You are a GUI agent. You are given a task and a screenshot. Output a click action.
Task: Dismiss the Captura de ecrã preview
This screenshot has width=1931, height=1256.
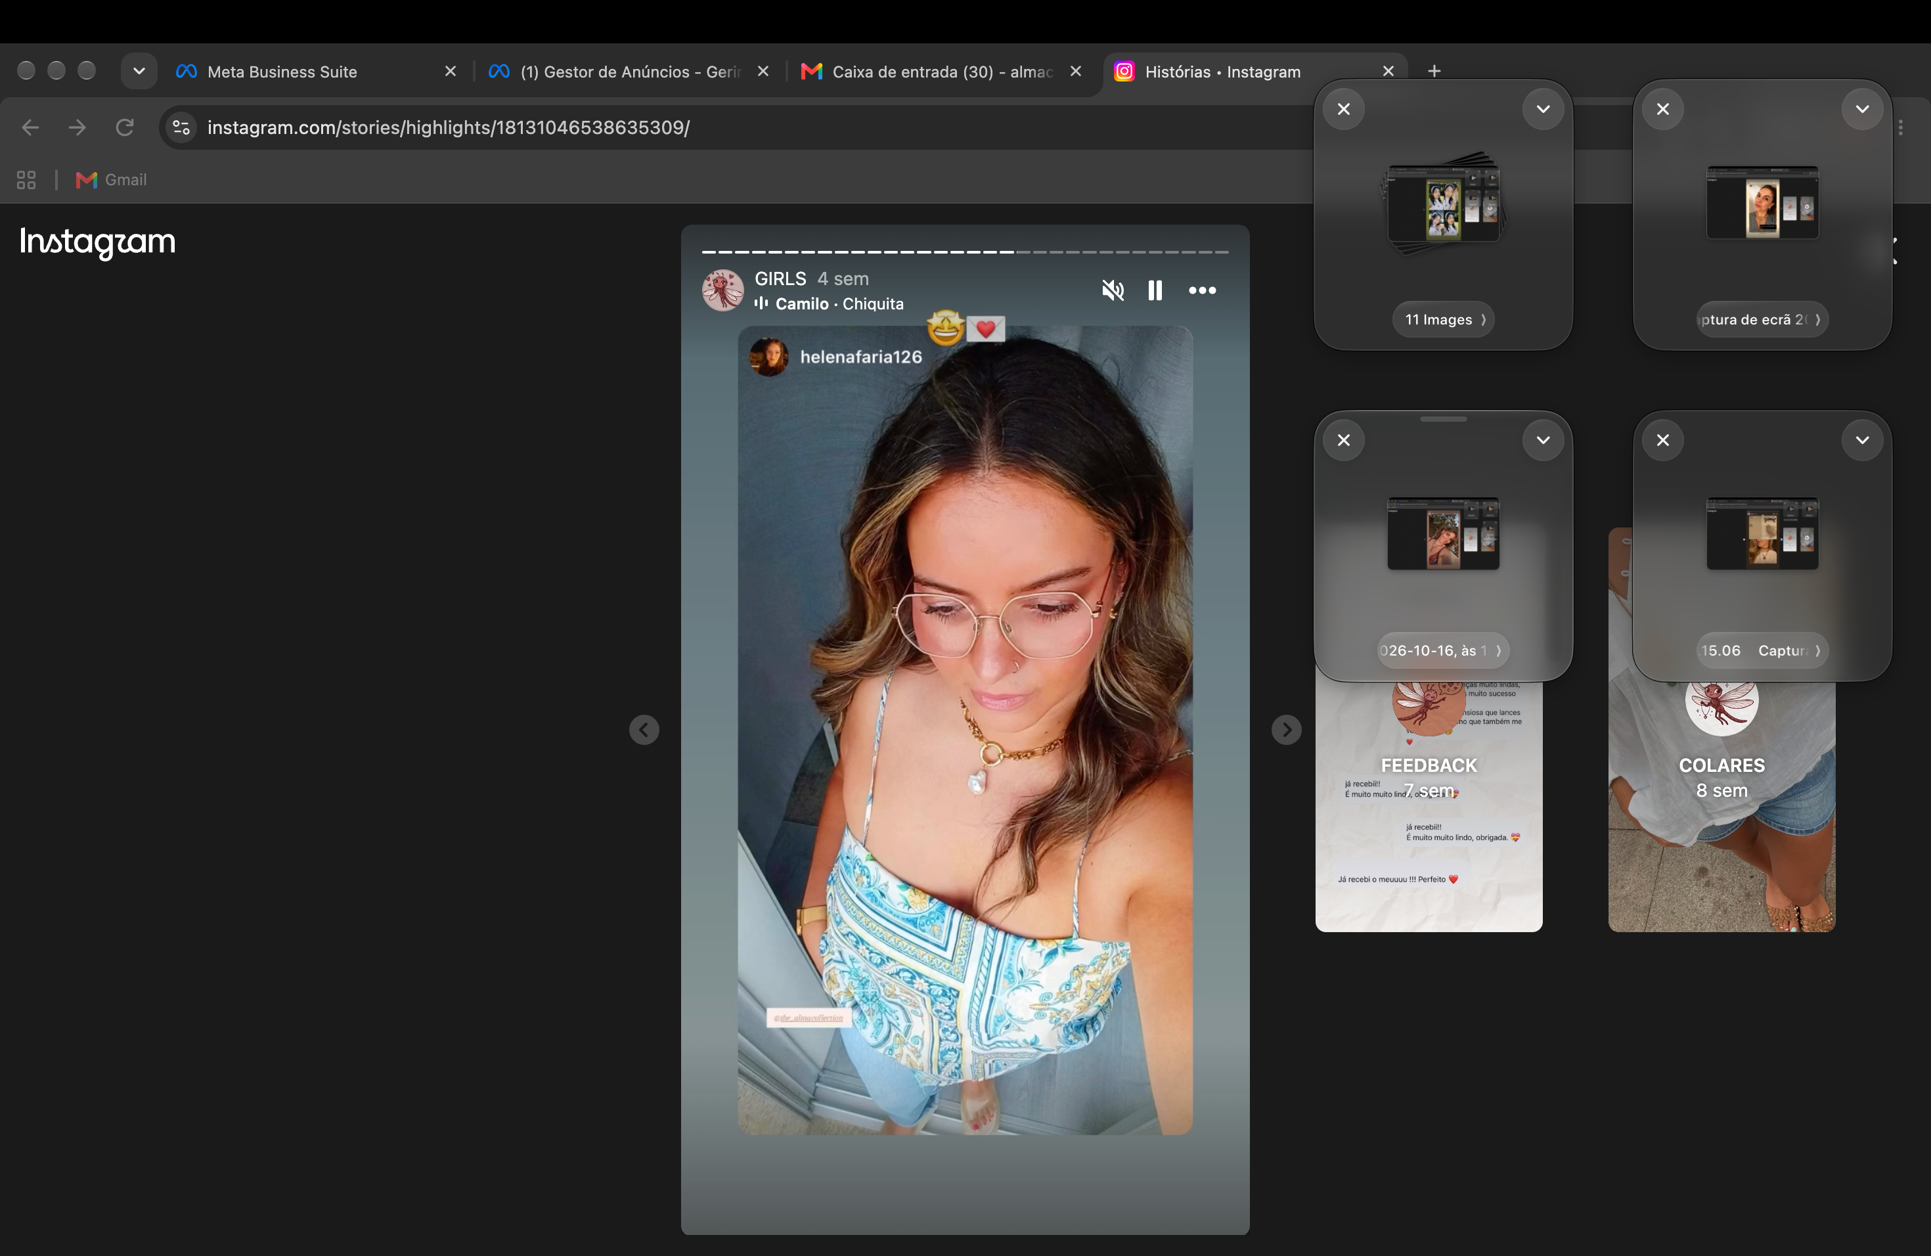[x=1662, y=109]
